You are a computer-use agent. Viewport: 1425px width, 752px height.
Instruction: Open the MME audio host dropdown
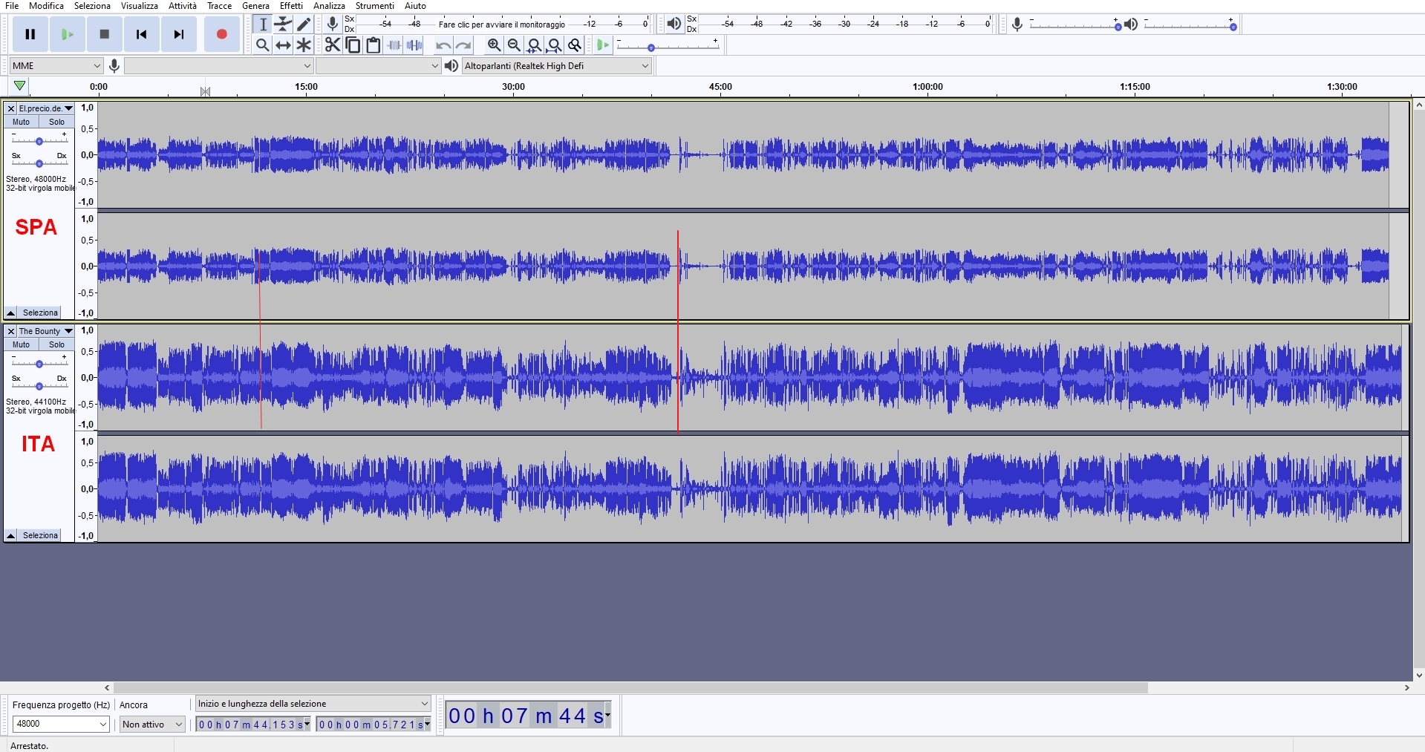point(56,66)
